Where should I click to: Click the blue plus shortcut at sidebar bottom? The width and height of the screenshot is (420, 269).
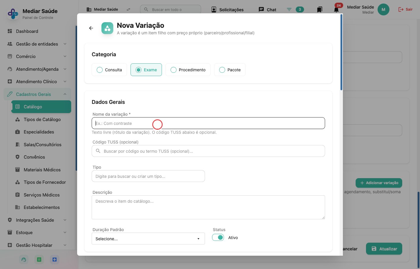coord(54,260)
